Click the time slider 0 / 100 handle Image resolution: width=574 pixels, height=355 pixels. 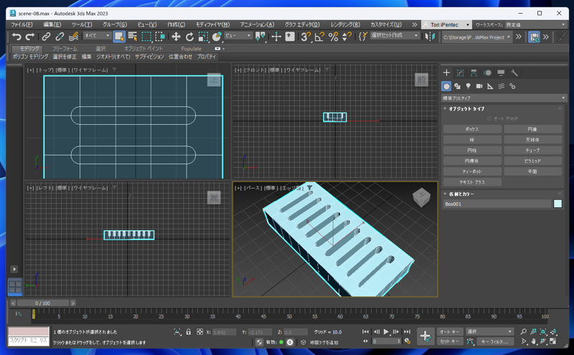point(43,303)
